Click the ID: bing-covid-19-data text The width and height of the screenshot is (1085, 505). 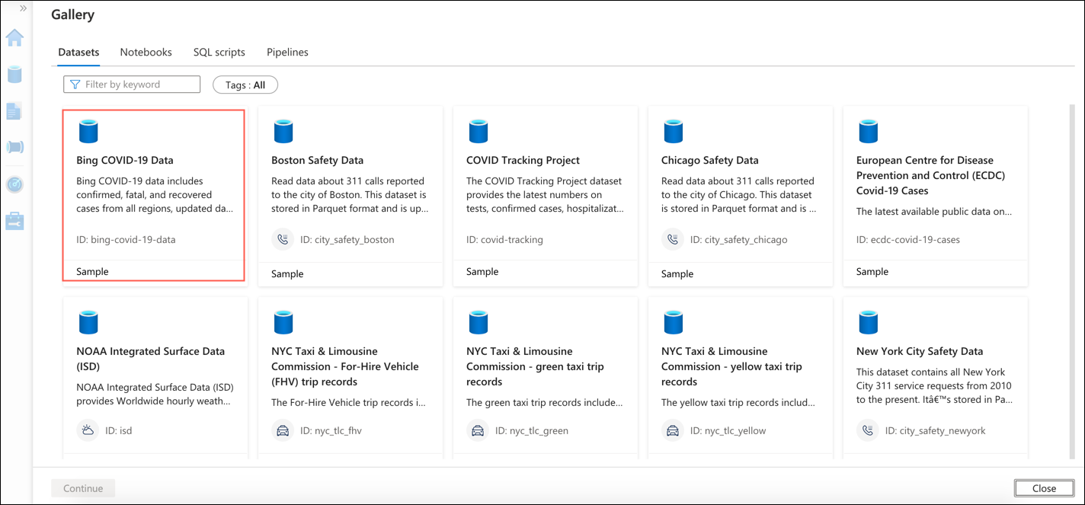126,240
